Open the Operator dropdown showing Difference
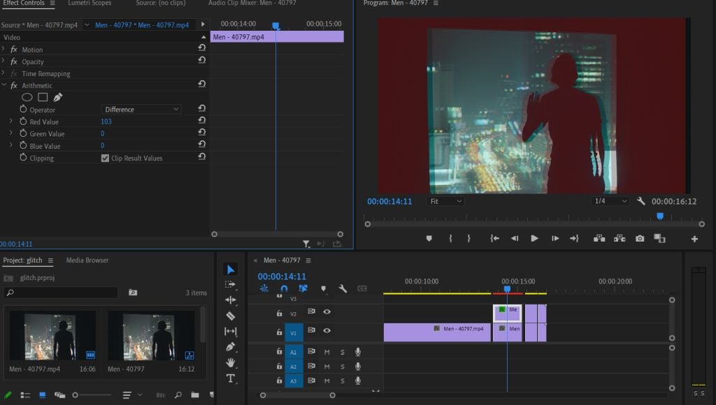 coord(142,110)
